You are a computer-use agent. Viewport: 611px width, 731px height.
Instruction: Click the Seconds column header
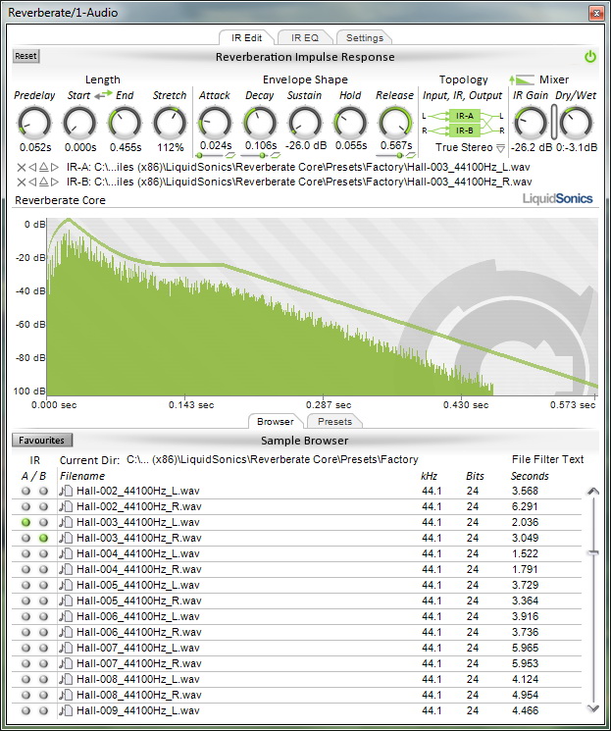pyautogui.click(x=530, y=476)
